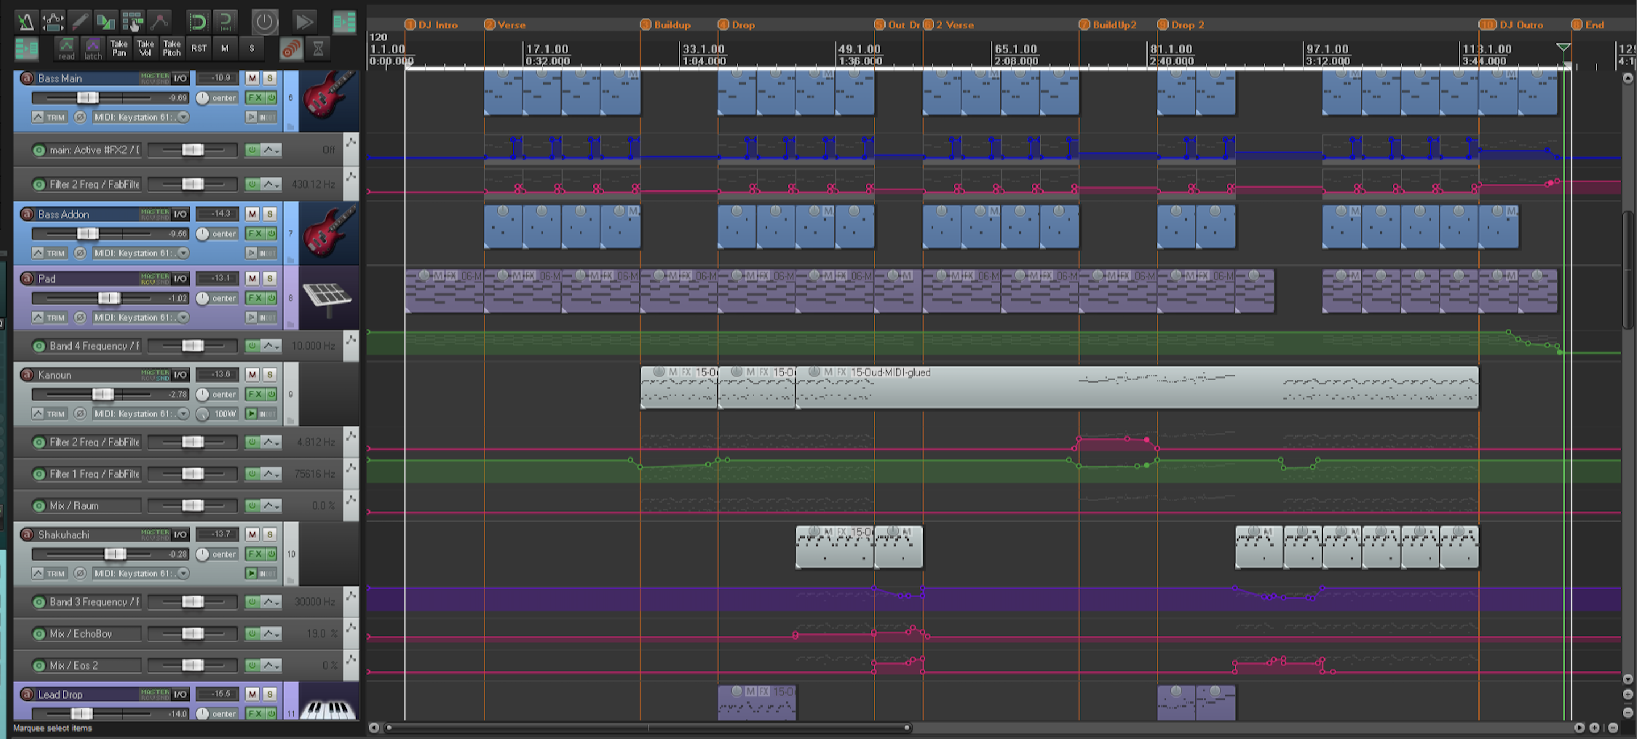Click the loop to selection icon
Viewport: 1637px width, 739px height.
225,22
